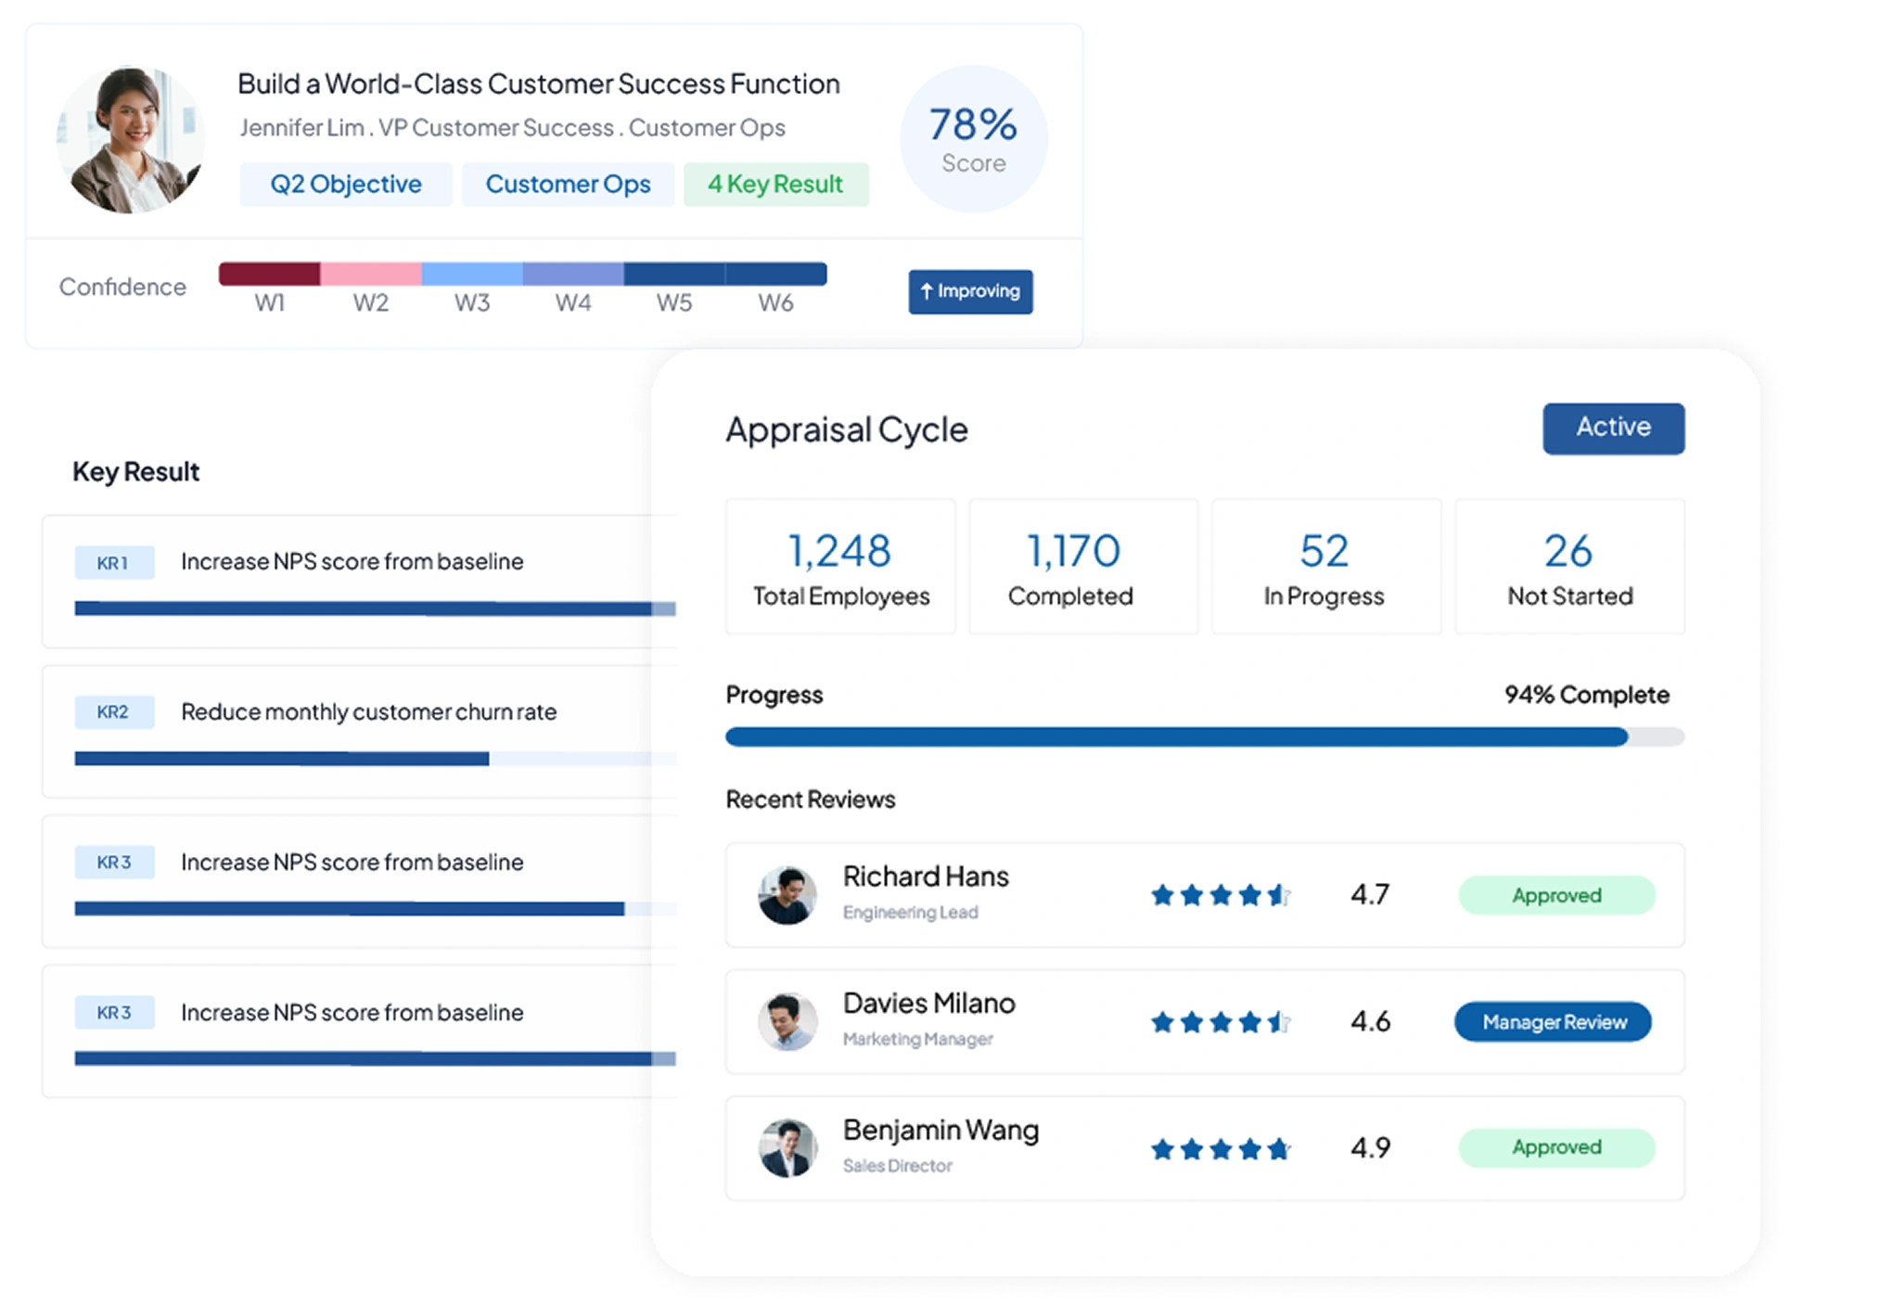Click the Manager Review badge
Screen dimensions: 1881x1306
(x=1554, y=1022)
